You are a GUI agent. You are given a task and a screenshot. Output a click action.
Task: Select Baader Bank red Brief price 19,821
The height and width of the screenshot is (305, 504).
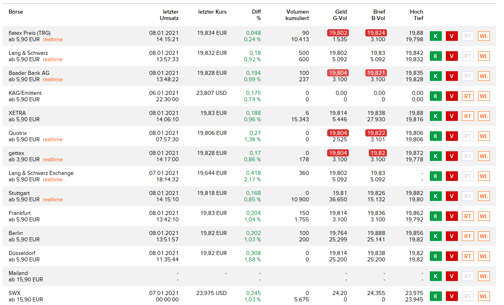(376, 73)
